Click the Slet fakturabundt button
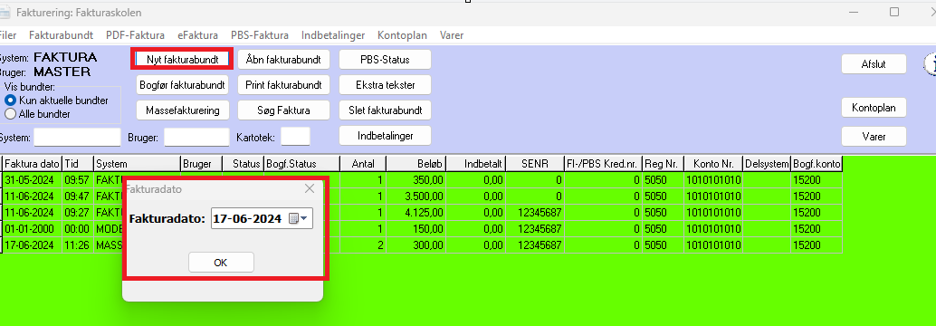Screen dimensions: 936x326 pyautogui.click(x=385, y=110)
